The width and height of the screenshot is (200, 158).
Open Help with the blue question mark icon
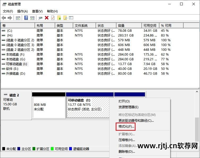[26, 18]
